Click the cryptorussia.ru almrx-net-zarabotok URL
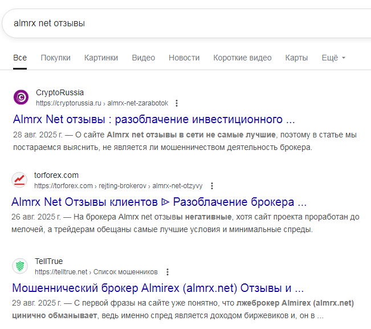Screen dimensions: 371x329 coord(102,103)
